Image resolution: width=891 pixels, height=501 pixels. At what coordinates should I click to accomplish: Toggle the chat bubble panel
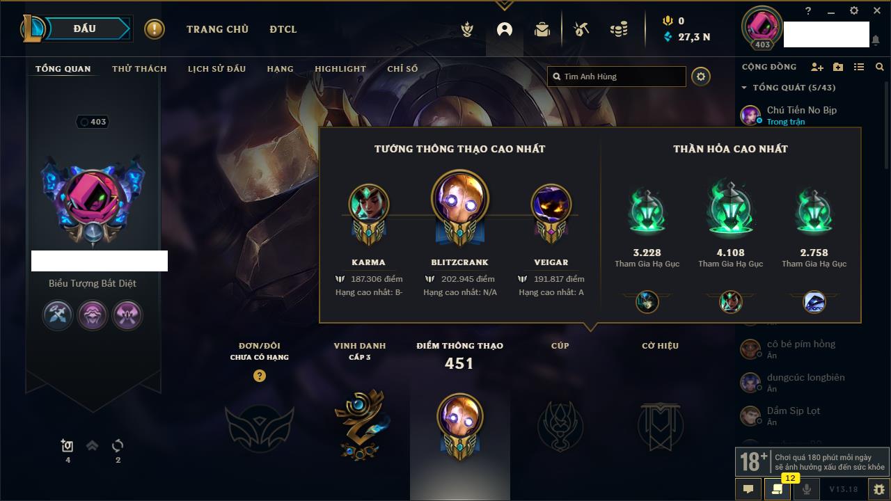pyautogui.click(x=748, y=489)
